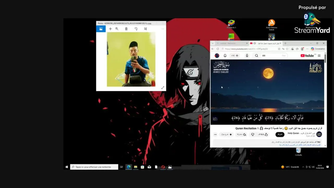Open Avast Antivirus desktop icon
Image resolution: width=334 pixels, height=188 pixels.
point(272,25)
